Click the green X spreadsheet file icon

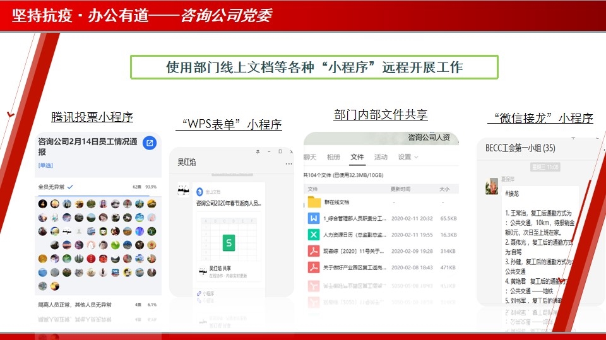314,235
